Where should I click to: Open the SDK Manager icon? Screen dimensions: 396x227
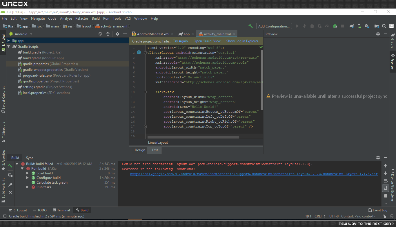367,26
